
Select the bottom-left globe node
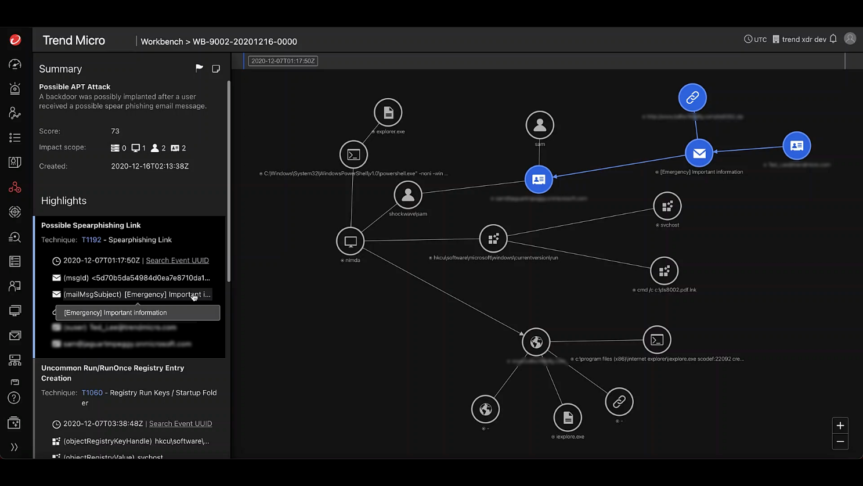[486, 409]
